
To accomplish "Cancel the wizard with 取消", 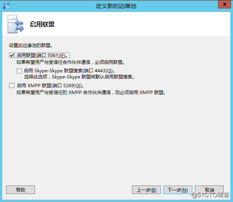I will tap(209, 190).
